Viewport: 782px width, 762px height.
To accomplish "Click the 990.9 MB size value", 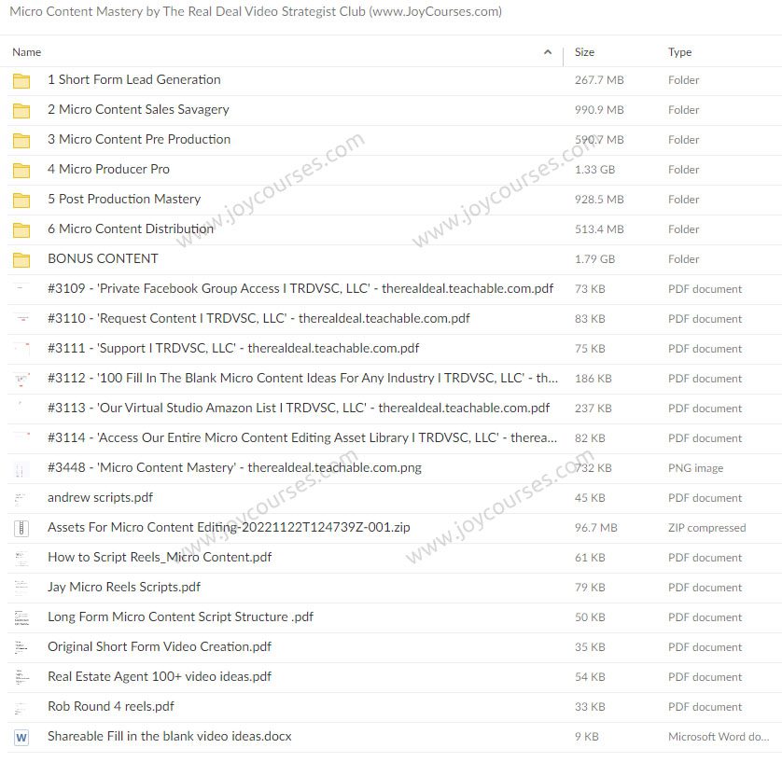I will 599,110.
